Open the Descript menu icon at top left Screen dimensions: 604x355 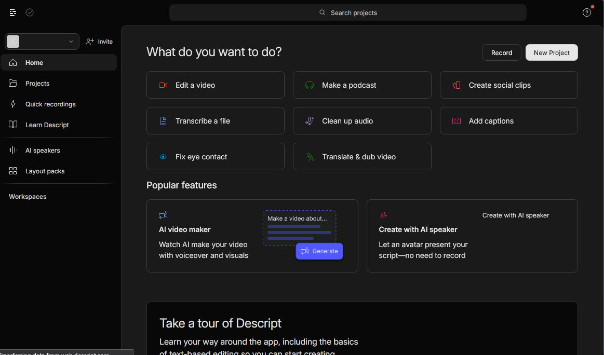pos(12,12)
